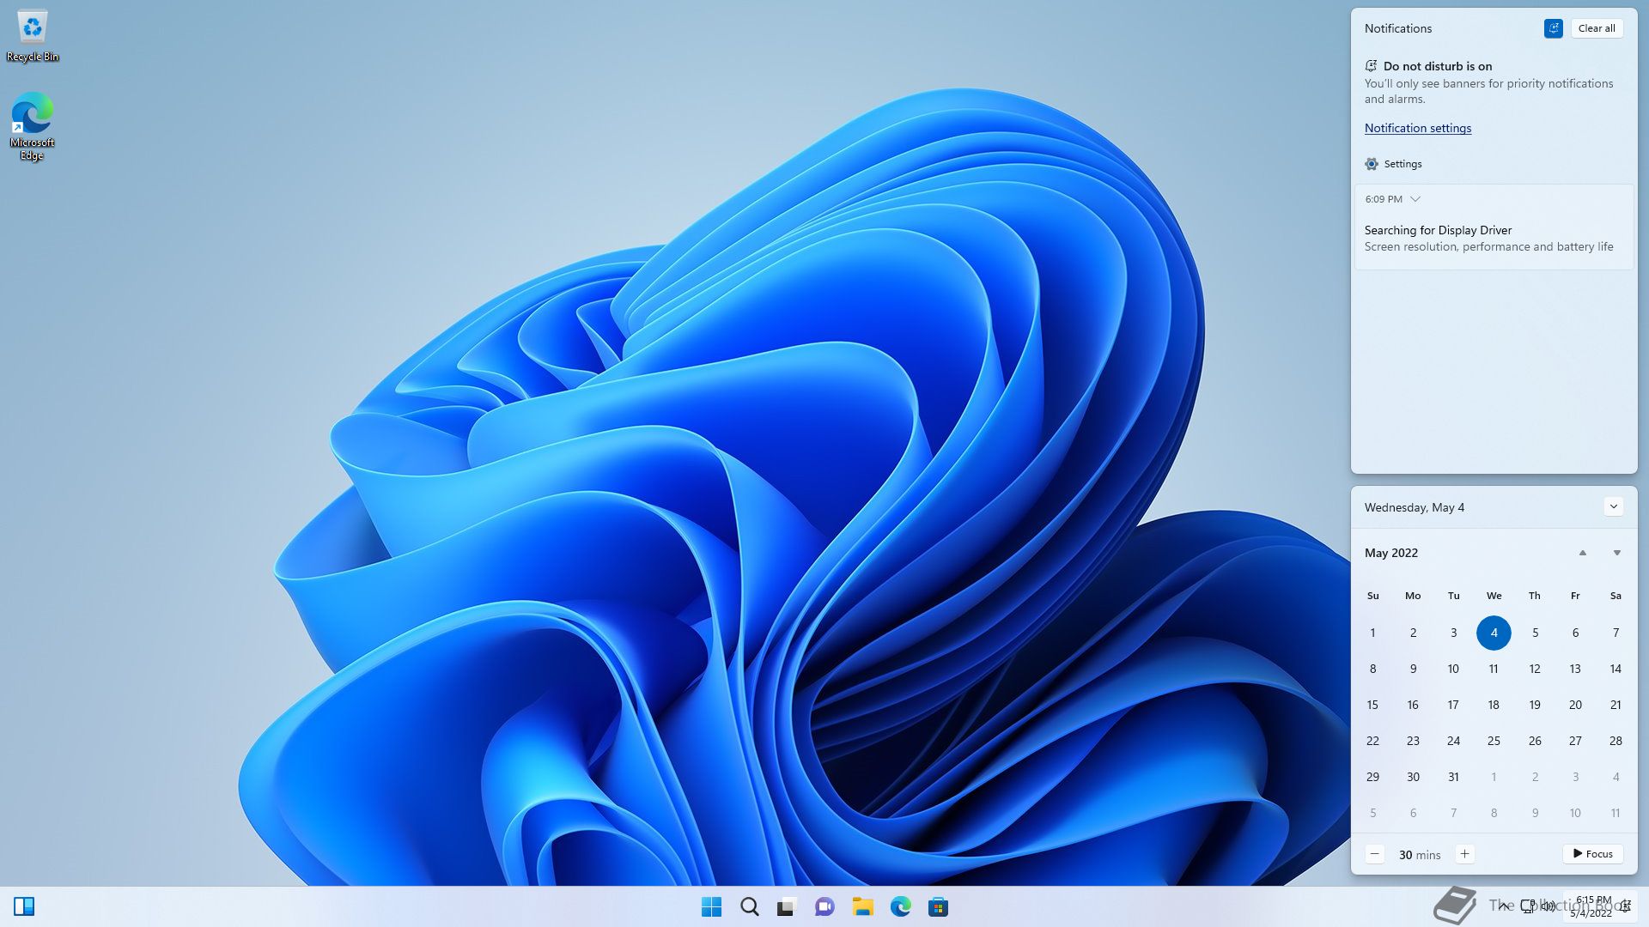
Task: Clear all notifications
Action: pyautogui.click(x=1597, y=28)
